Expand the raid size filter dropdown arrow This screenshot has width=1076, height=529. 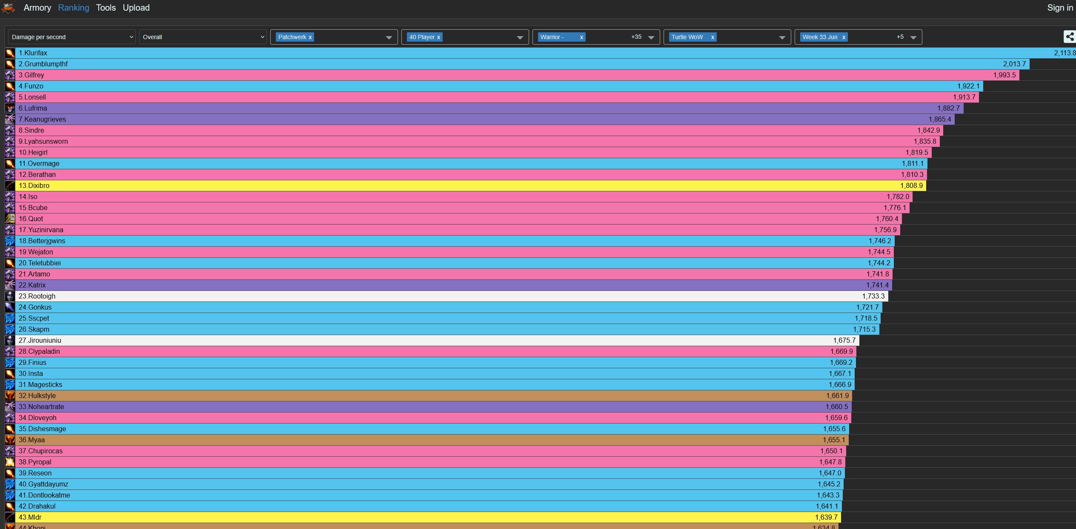point(520,37)
